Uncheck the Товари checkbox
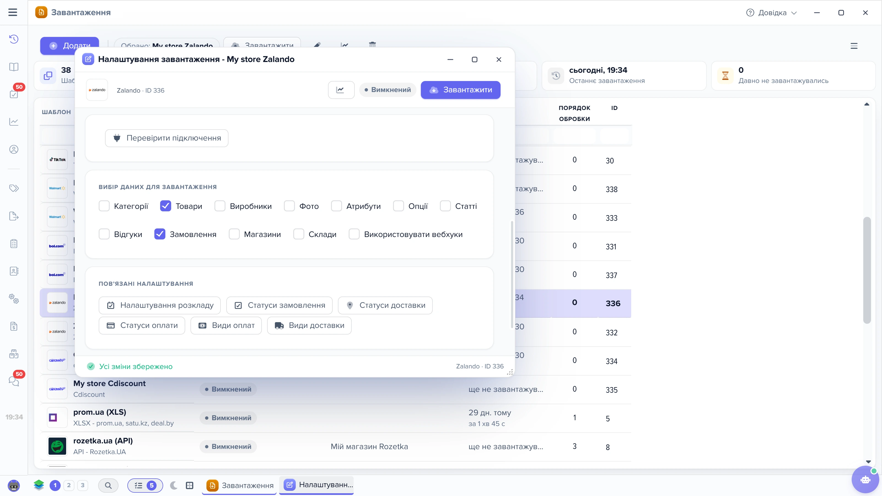The height and width of the screenshot is (496, 882). point(166,206)
